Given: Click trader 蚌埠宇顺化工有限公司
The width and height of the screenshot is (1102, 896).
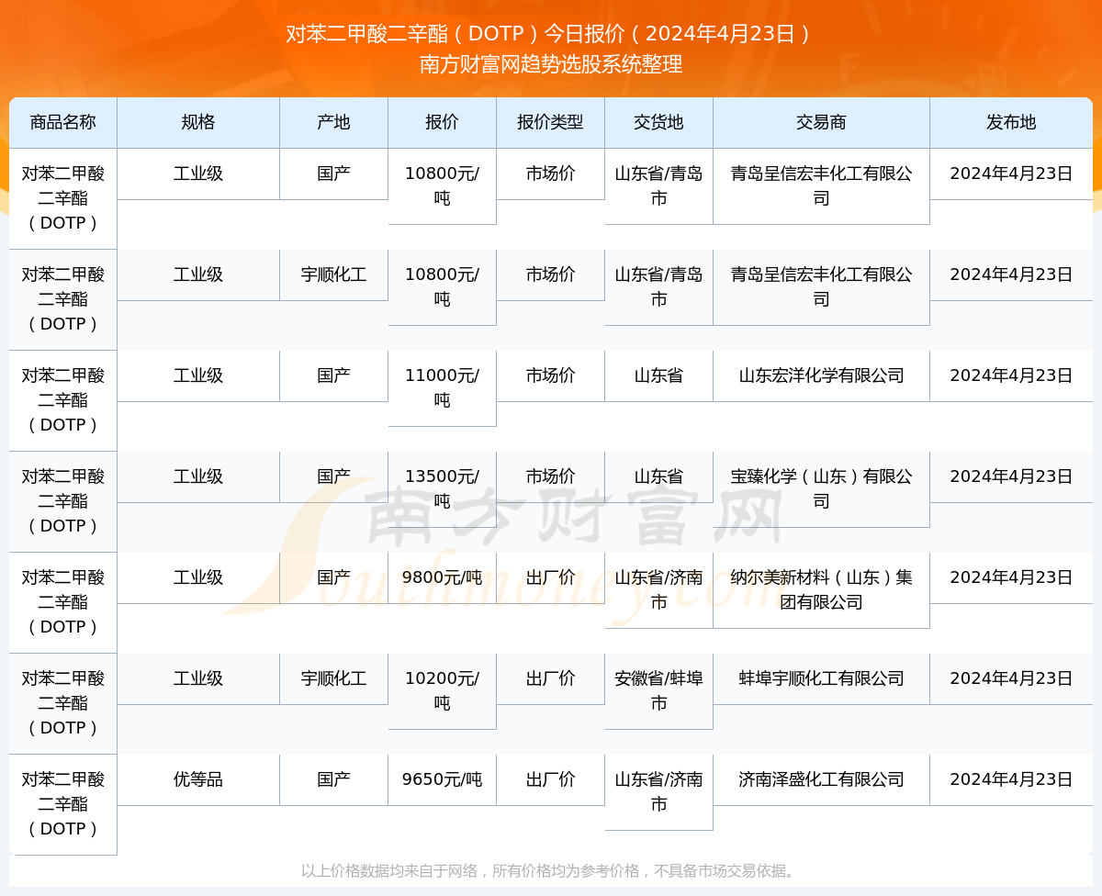Looking at the screenshot, I should [x=821, y=678].
